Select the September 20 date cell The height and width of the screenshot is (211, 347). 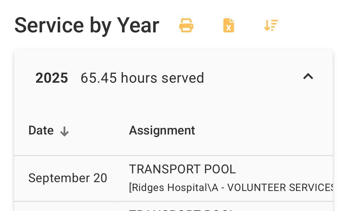(x=68, y=178)
